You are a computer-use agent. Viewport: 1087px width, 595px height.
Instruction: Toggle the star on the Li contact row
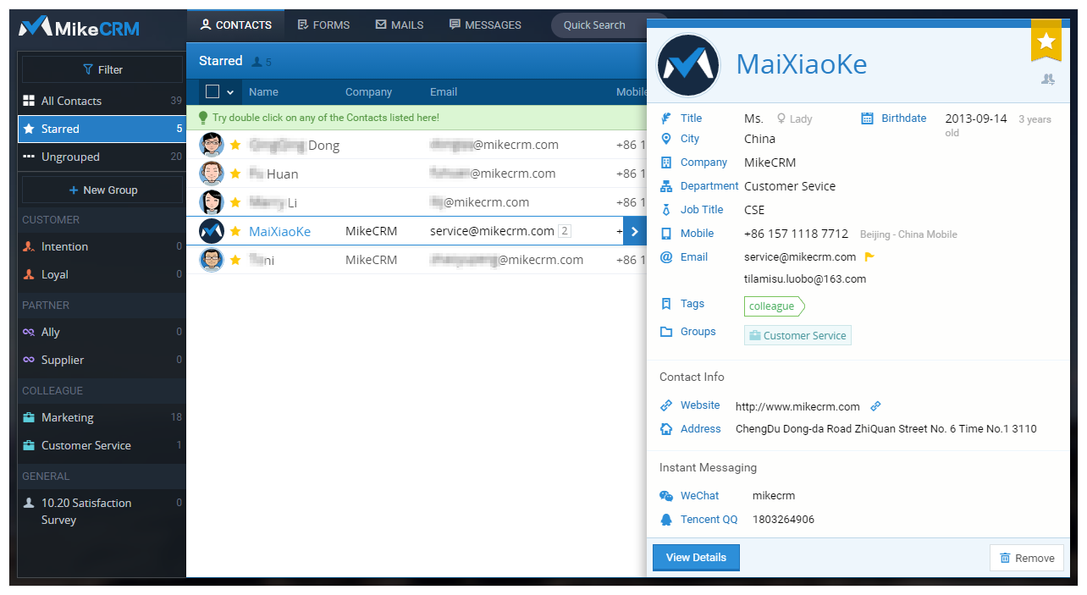(235, 202)
